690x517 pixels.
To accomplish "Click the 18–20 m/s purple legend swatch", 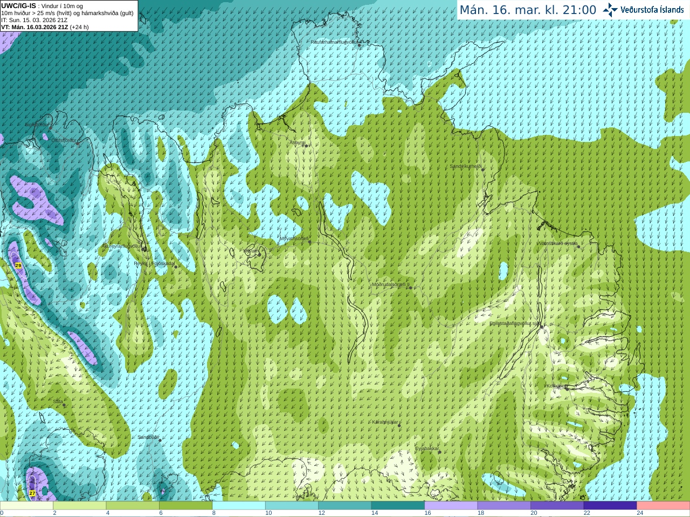I will (x=504, y=506).
